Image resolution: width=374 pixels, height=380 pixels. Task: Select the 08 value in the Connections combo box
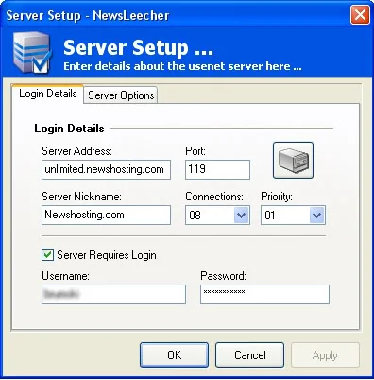(x=210, y=216)
